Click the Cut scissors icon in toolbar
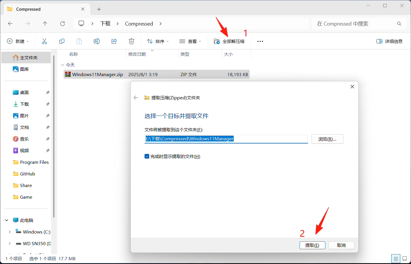The height and width of the screenshot is (264, 411). pyautogui.click(x=44, y=41)
